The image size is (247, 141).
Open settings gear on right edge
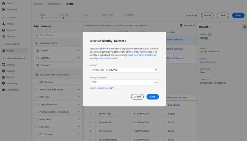(245, 27)
